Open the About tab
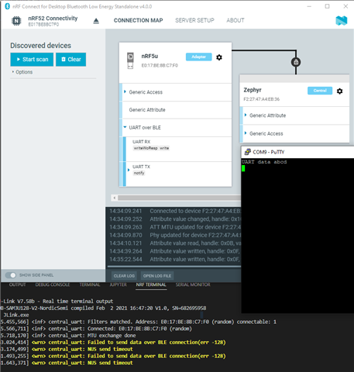The height and width of the screenshot is (372, 354). coord(235,20)
